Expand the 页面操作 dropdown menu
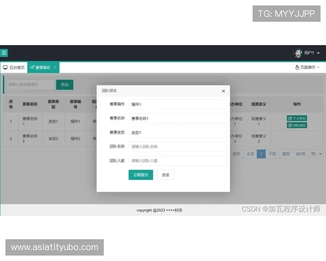This screenshot has height=261, width=326. tap(307, 67)
